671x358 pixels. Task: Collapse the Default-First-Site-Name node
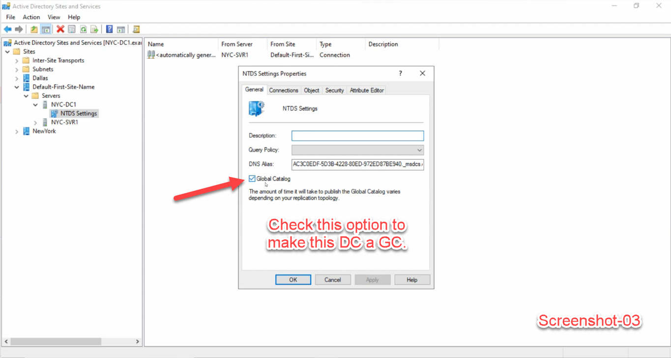click(x=17, y=87)
